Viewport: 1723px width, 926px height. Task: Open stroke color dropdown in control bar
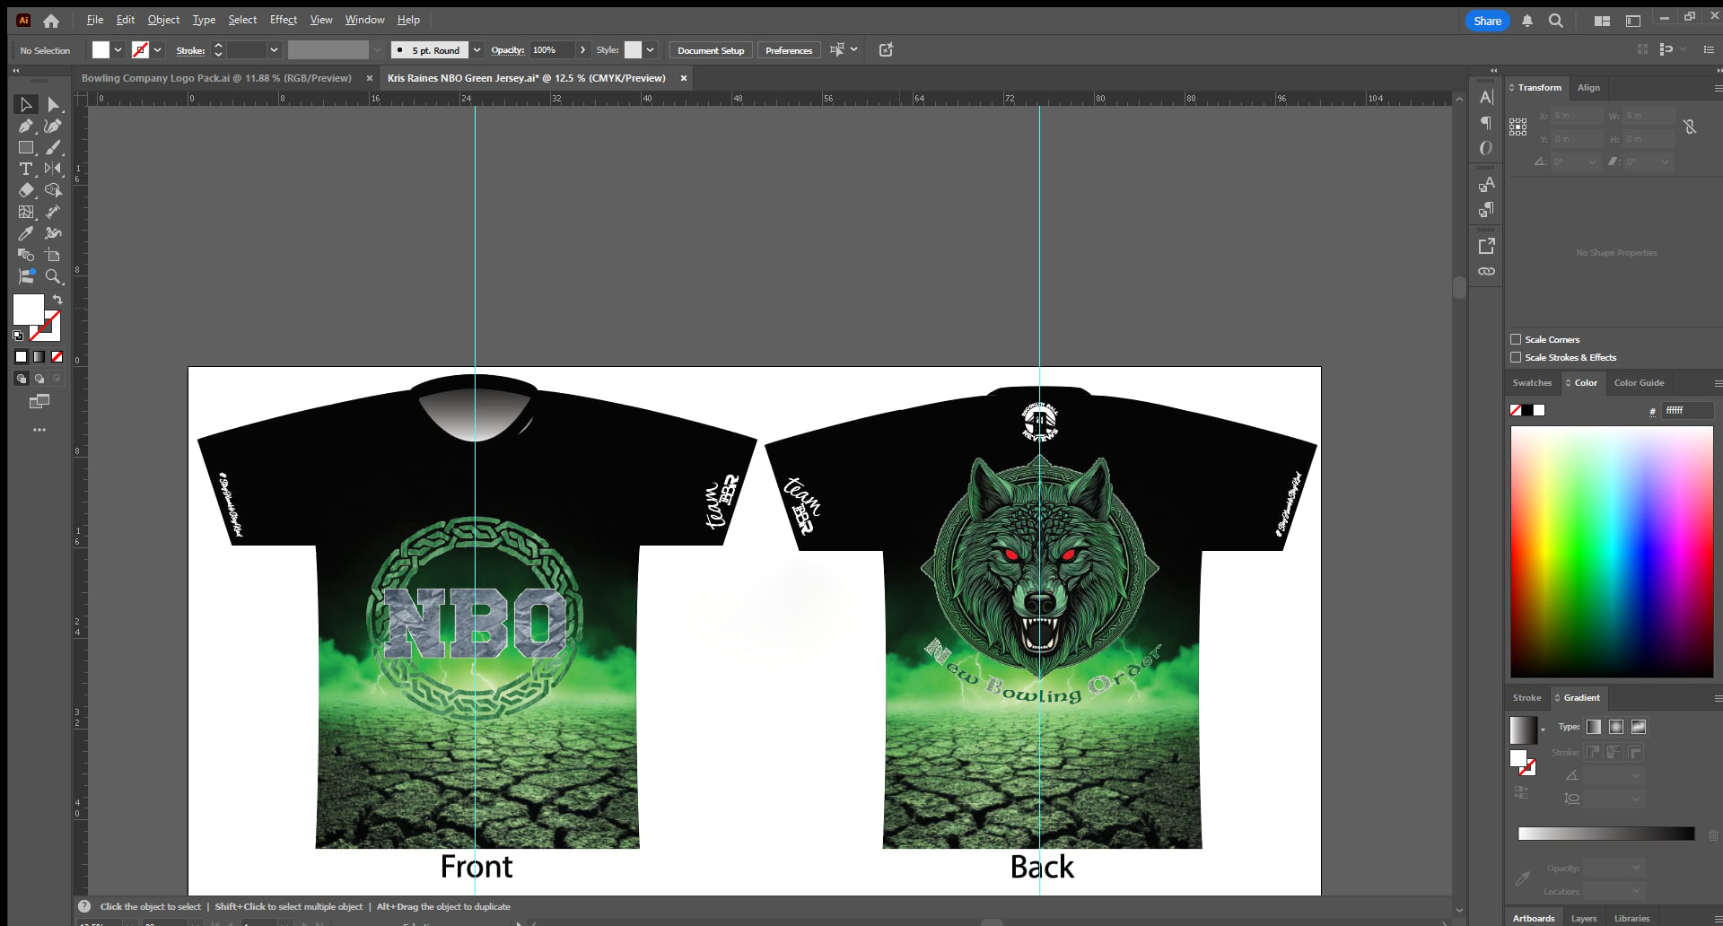point(157,50)
